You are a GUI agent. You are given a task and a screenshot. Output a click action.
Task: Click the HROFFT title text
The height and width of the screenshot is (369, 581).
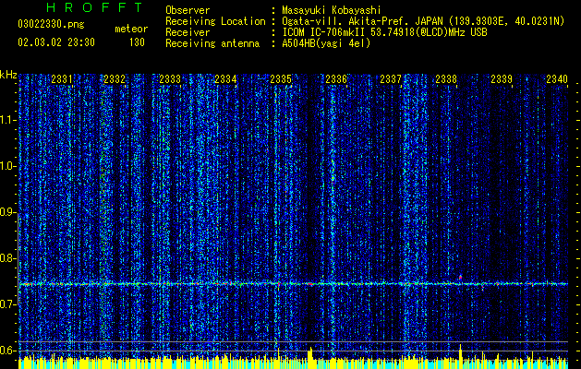(x=95, y=7)
